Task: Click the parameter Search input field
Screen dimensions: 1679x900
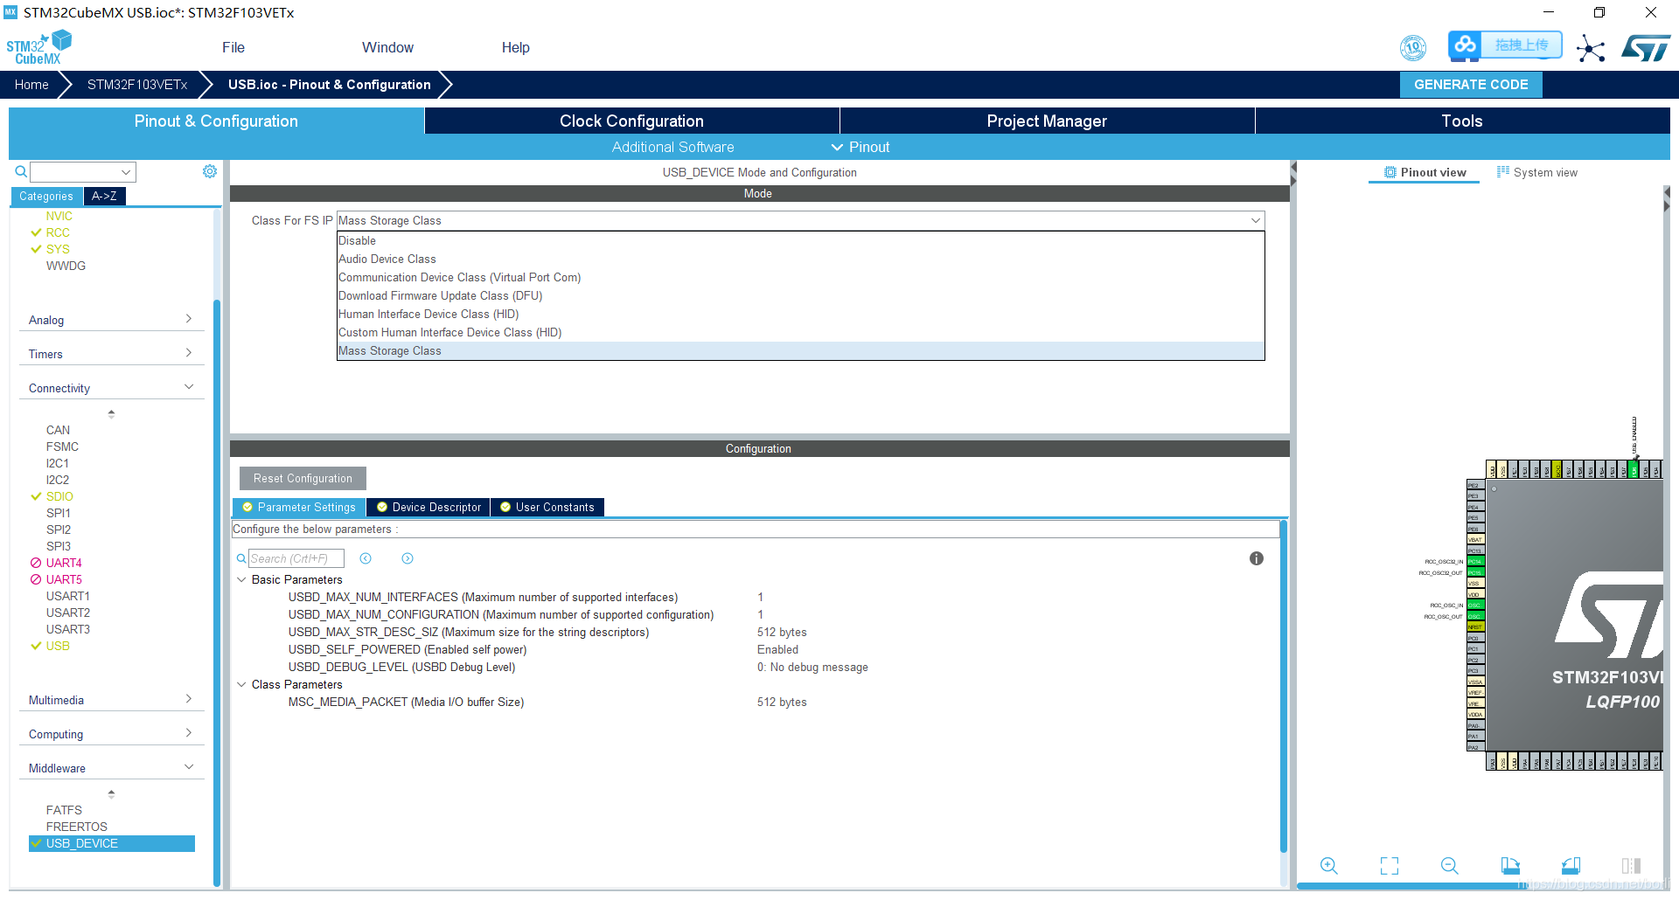Action: tap(296, 558)
